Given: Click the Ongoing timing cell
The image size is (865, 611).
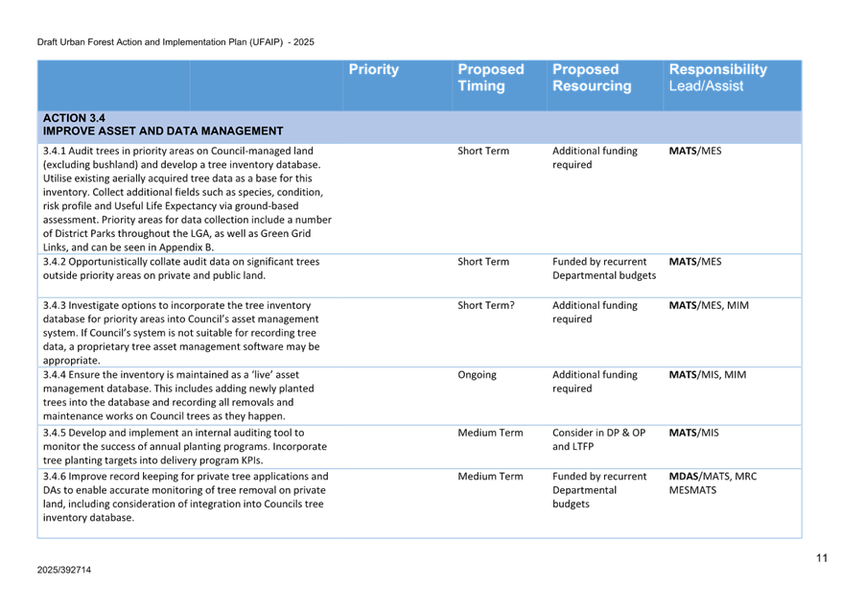Looking at the screenshot, I should [477, 375].
